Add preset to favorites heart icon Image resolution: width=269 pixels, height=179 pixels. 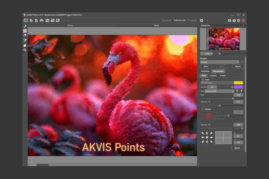242,62
